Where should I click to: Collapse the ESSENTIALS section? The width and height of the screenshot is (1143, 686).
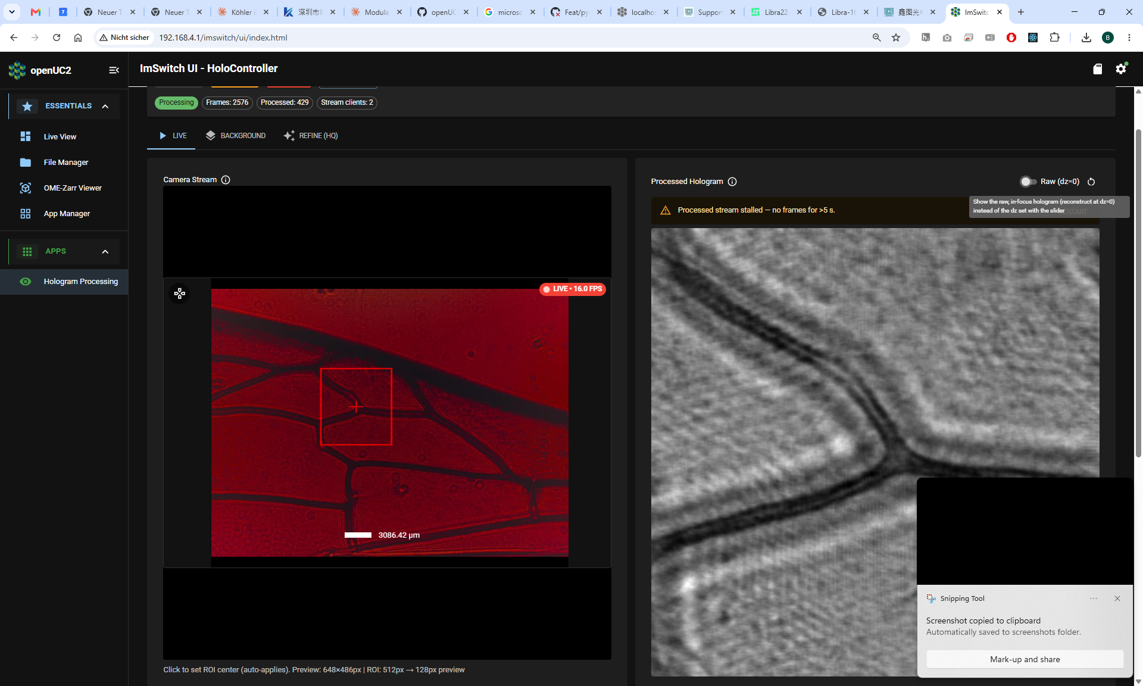[105, 107]
